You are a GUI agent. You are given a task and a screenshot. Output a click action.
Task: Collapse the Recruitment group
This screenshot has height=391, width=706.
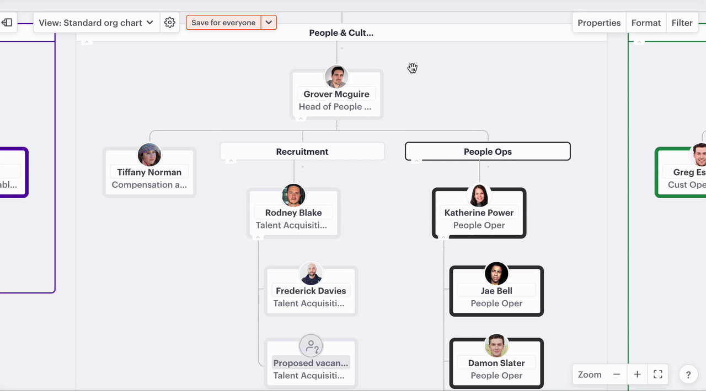pos(231,161)
